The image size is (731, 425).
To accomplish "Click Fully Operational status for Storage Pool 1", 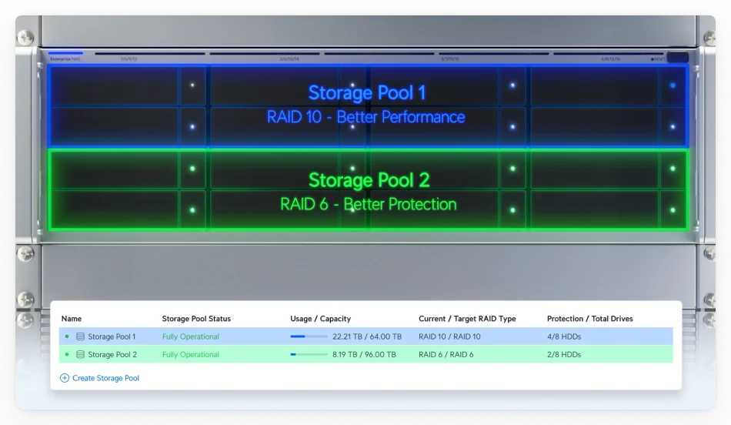I will pyautogui.click(x=191, y=336).
